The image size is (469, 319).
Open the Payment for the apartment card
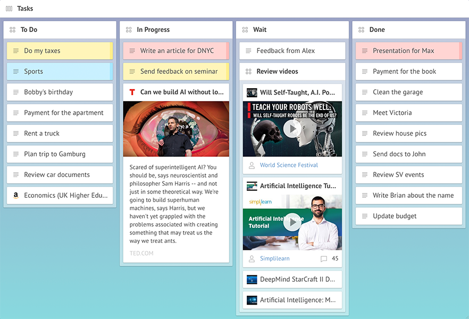[x=60, y=113]
